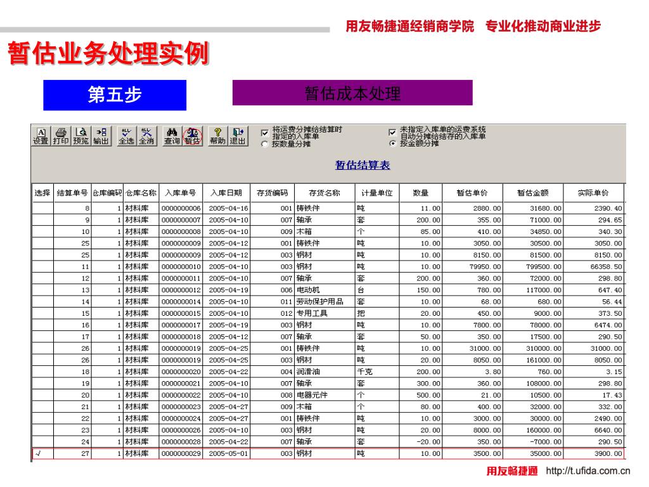Click the 退出 exit icon
The image size is (649, 487).
pyautogui.click(x=238, y=136)
